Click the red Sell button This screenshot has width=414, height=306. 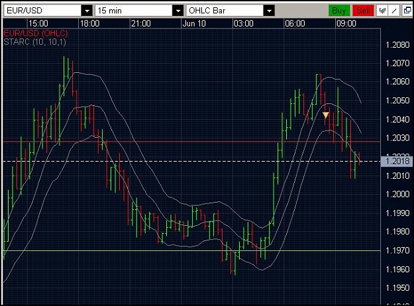[x=363, y=11]
